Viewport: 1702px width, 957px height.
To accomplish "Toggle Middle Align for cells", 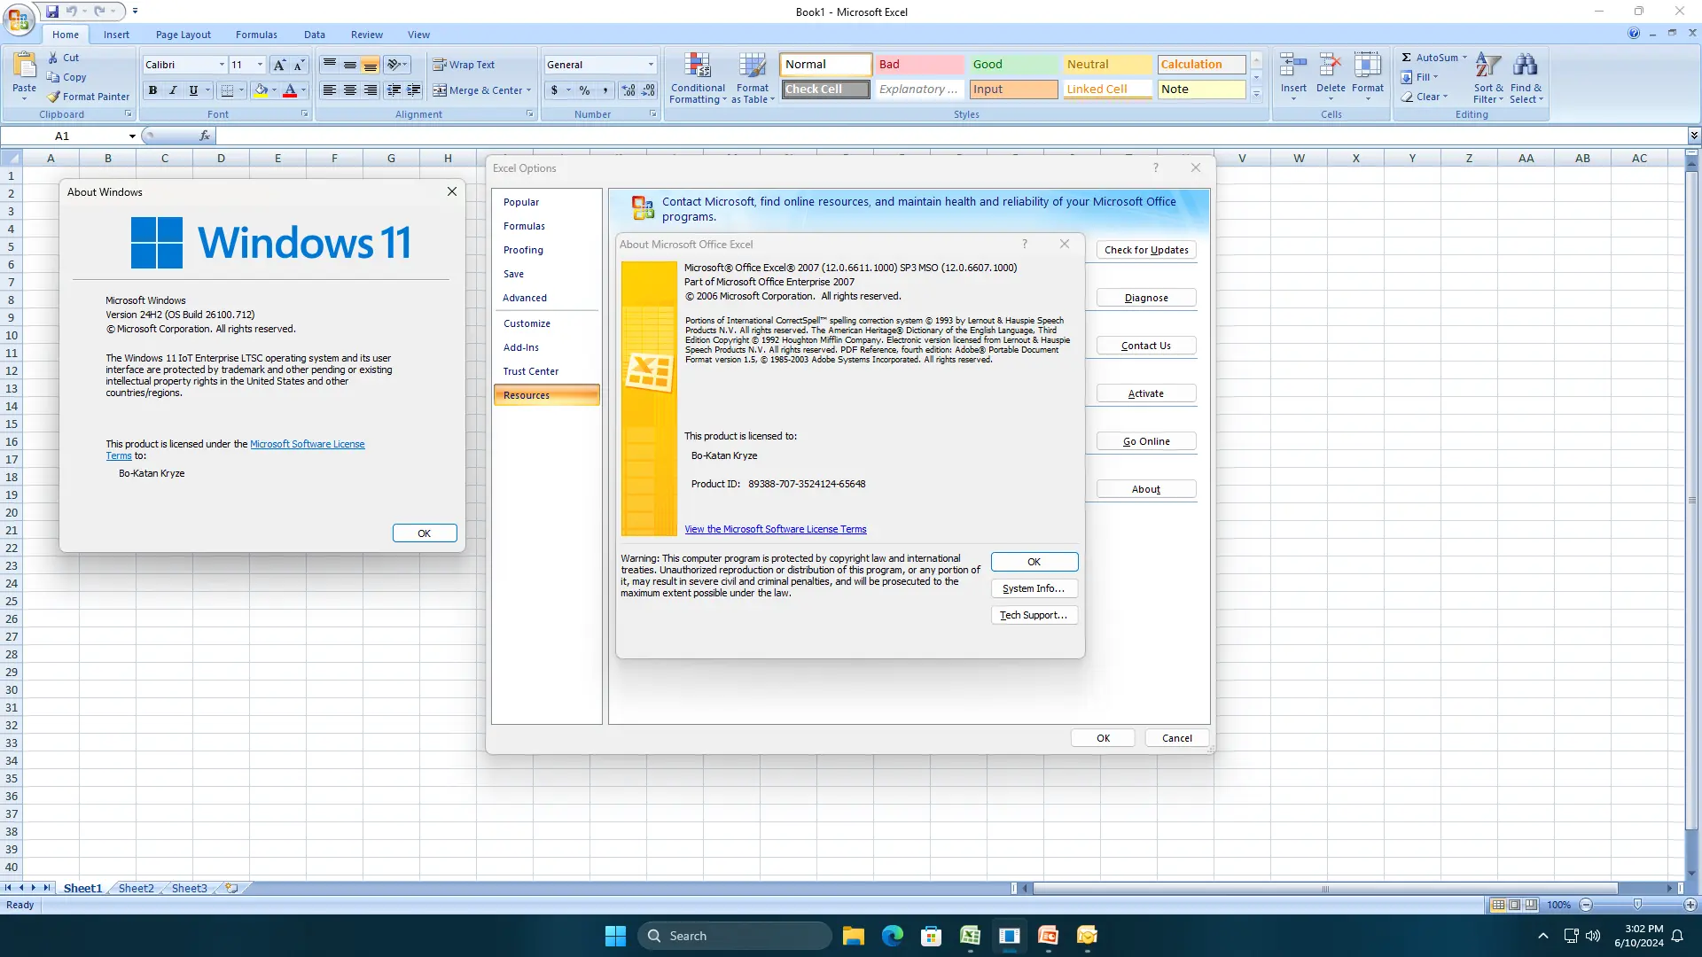I will (x=350, y=65).
